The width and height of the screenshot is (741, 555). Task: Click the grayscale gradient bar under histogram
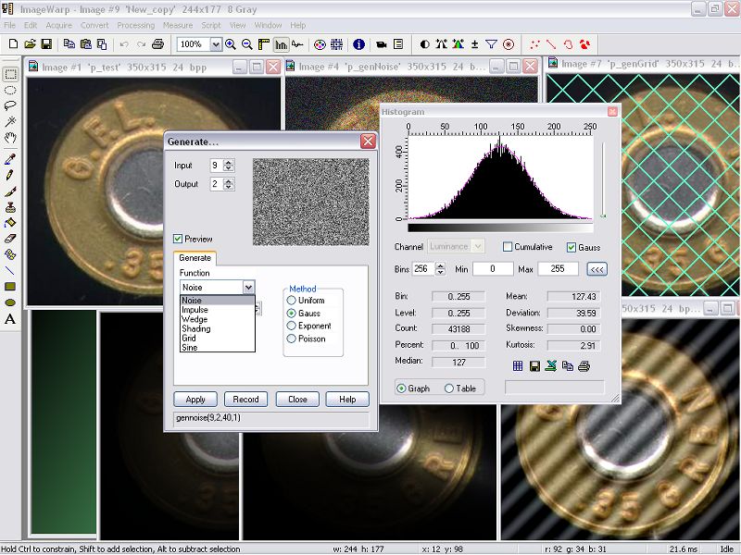click(x=500, y=228)
